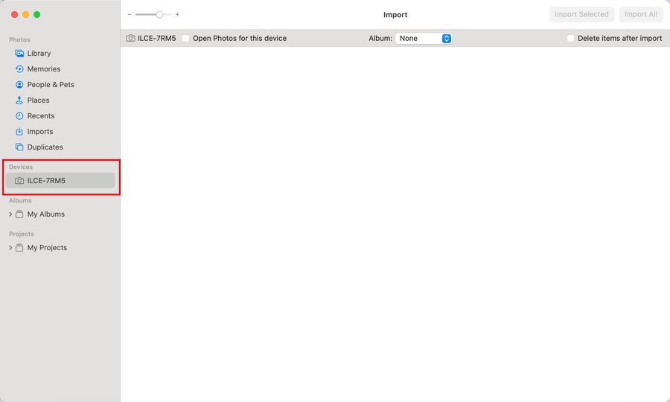Open the Duplicates icon
The width and height of the screenshot is (670, 402).
click(19, 147)
